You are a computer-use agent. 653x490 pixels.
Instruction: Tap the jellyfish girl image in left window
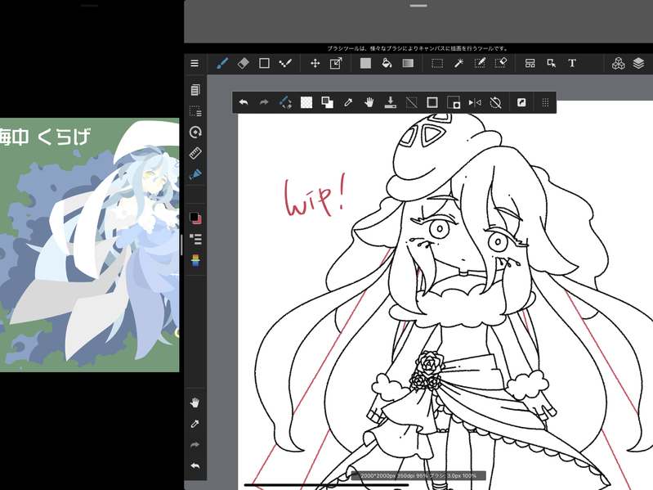90,245
